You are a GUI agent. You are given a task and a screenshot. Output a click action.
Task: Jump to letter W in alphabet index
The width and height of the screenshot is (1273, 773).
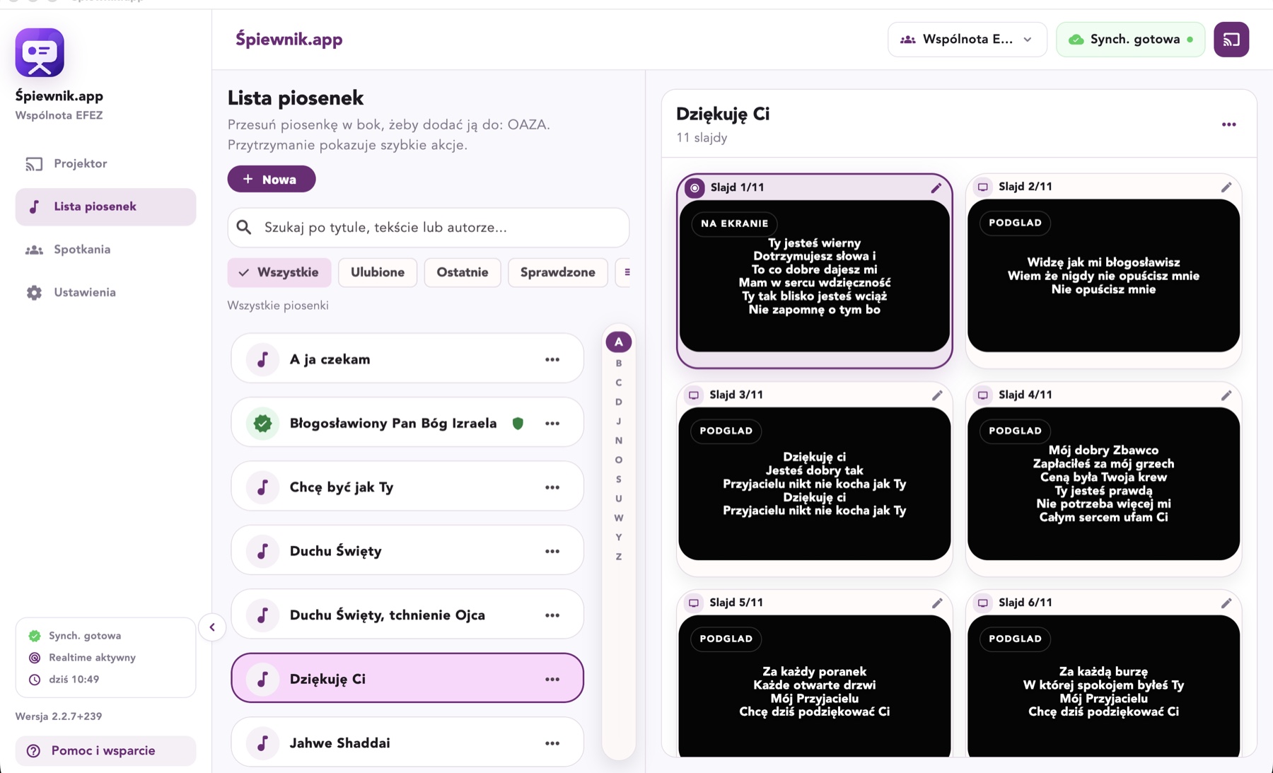[619, 518]
